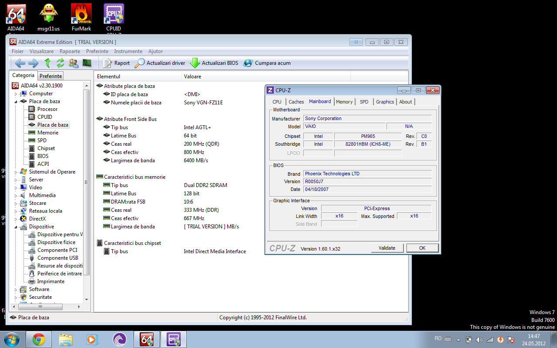
Task: Select Memorie in the tree
Action: (47, 133)
